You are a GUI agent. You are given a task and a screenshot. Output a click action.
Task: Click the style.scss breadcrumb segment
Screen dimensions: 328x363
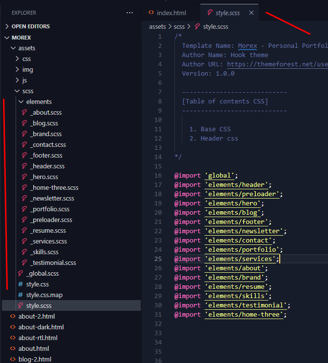[215, 27]
